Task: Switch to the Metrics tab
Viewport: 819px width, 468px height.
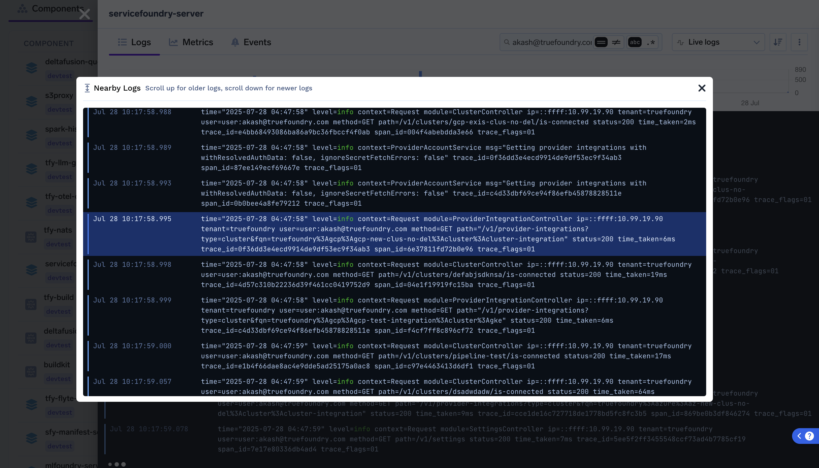Action: click(191, 42)
